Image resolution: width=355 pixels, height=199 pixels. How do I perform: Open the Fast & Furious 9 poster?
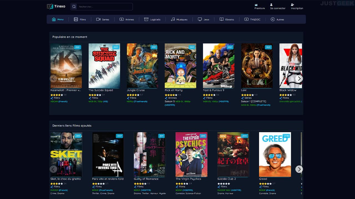pyautogui.click(x=219, y=66)
